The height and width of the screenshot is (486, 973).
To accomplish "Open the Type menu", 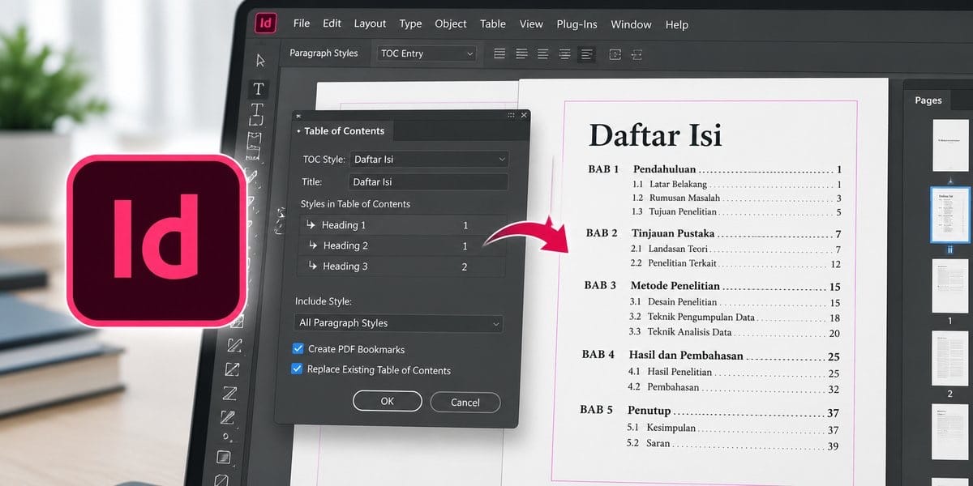I will (410, 23).
